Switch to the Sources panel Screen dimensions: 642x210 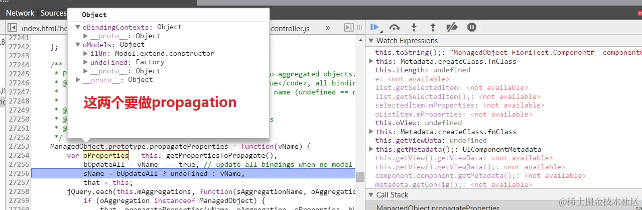point(53,13)
